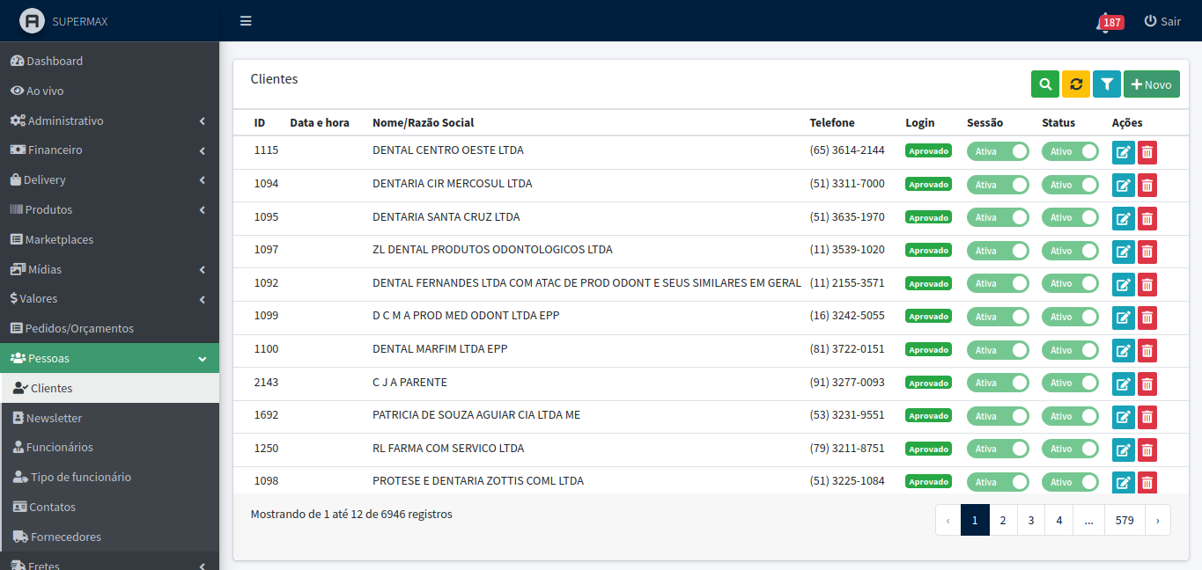Click the hamburger menu icon in top bar
Viewport: 1202px width, 570px height.
click(246, 21)
